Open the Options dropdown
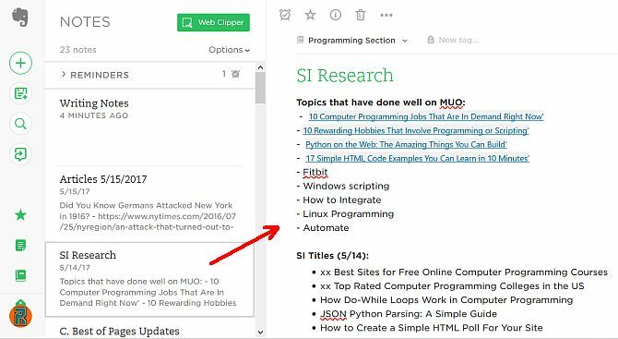The width and height of the screenshot is (618, 339). tap(230, 50)
